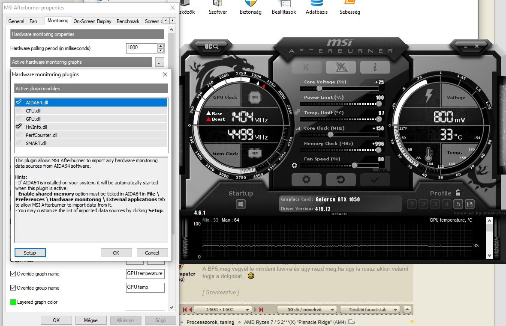This screenshot has height=326, width=506.
Task: Toggle AIDA64.dll plugin checkbox
Action: pos(19,102)
